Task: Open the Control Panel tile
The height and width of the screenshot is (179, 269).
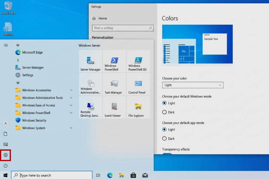Action: (x=138, y=84)
